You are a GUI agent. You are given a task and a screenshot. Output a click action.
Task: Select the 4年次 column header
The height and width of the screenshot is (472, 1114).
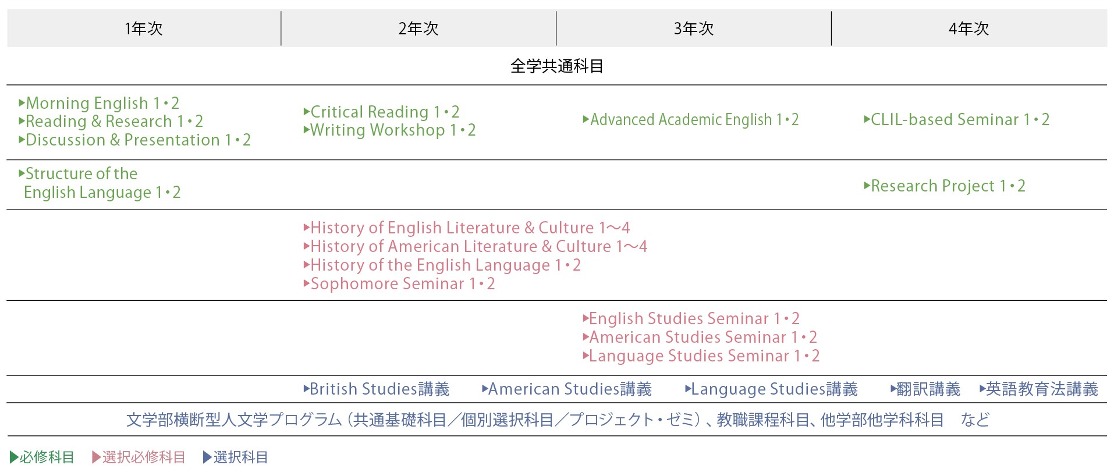tap(969, 29)
